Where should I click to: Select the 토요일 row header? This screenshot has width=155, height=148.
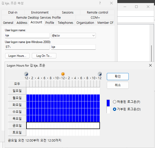[x=17, y=132]
